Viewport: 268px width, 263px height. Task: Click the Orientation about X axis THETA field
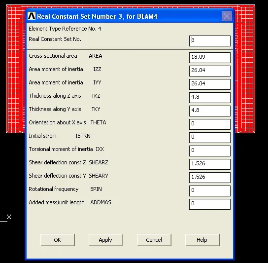[x=210, y=124]
